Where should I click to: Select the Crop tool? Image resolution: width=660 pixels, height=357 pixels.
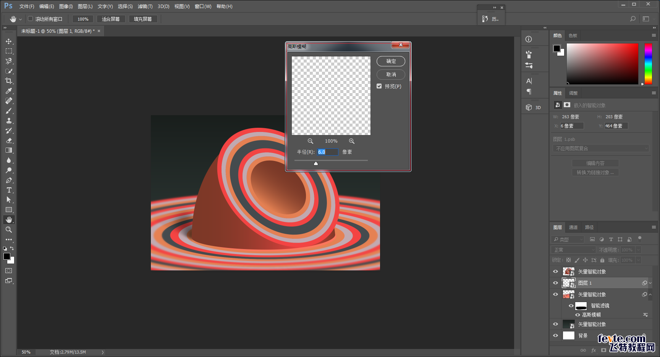pos(9,81)
